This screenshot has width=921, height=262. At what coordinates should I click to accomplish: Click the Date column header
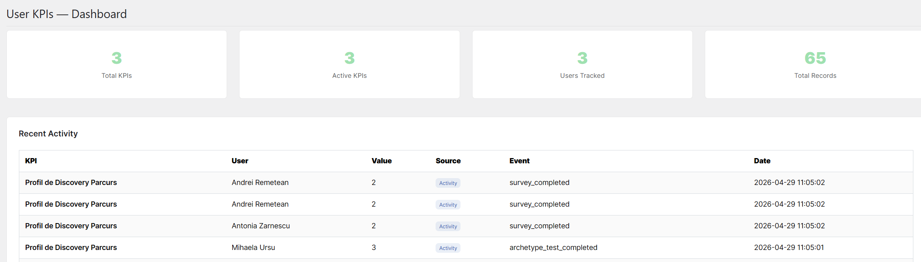pos(762,161)
